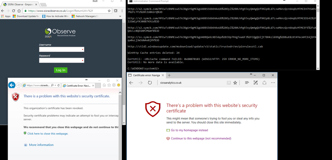Screen dimensions: 332x160
Task: Go back in Internet Explorer
Action: tap(12, 85)
